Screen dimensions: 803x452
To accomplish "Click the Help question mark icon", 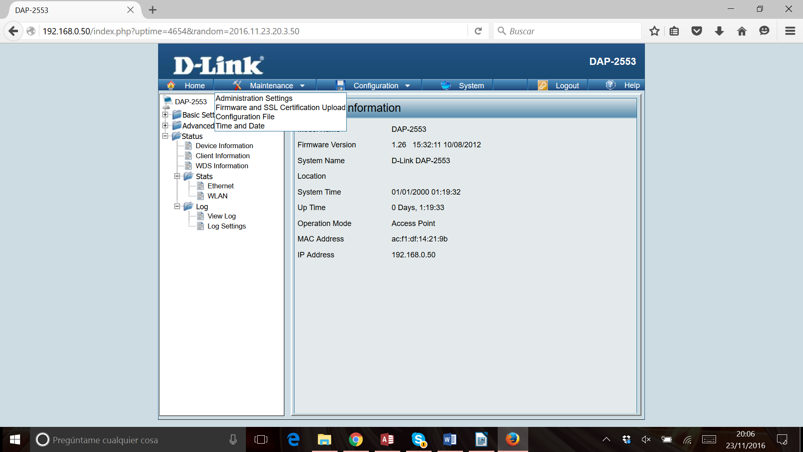I will click(x=611, y=85).
